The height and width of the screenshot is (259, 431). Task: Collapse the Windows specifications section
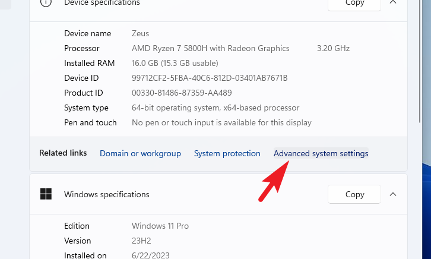point(393,194)
